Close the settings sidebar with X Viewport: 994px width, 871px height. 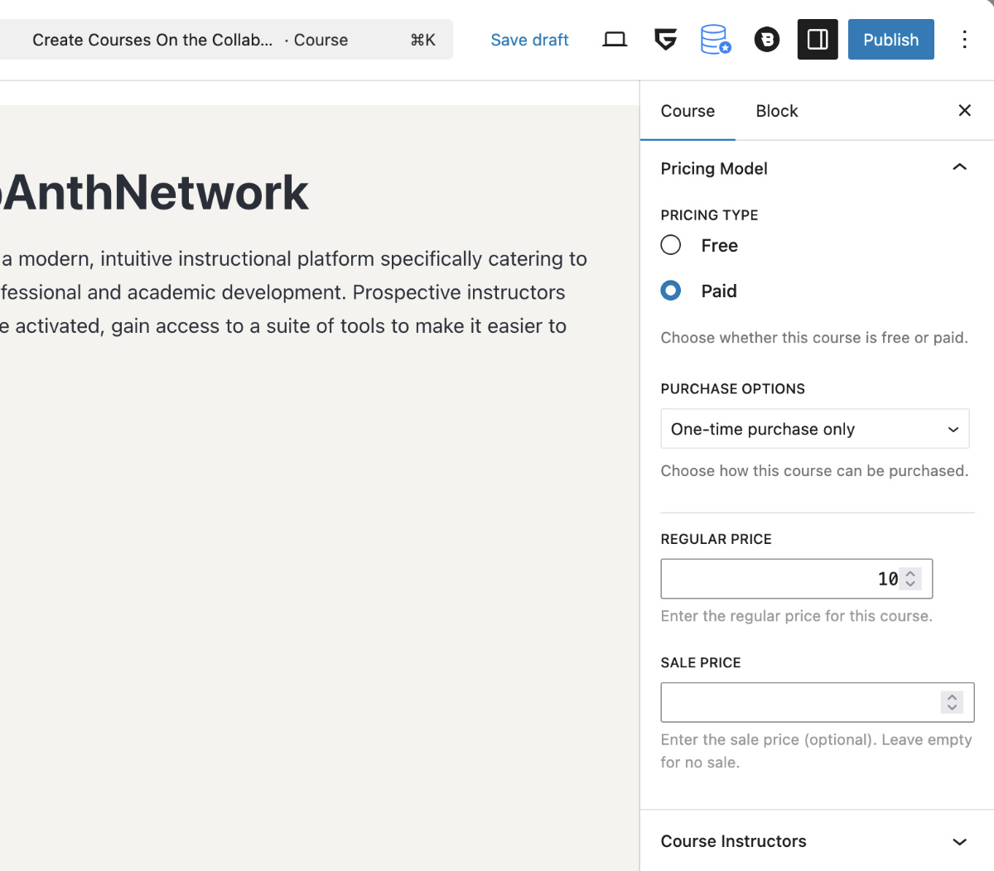pyautogui.click(x=964, y=111)
